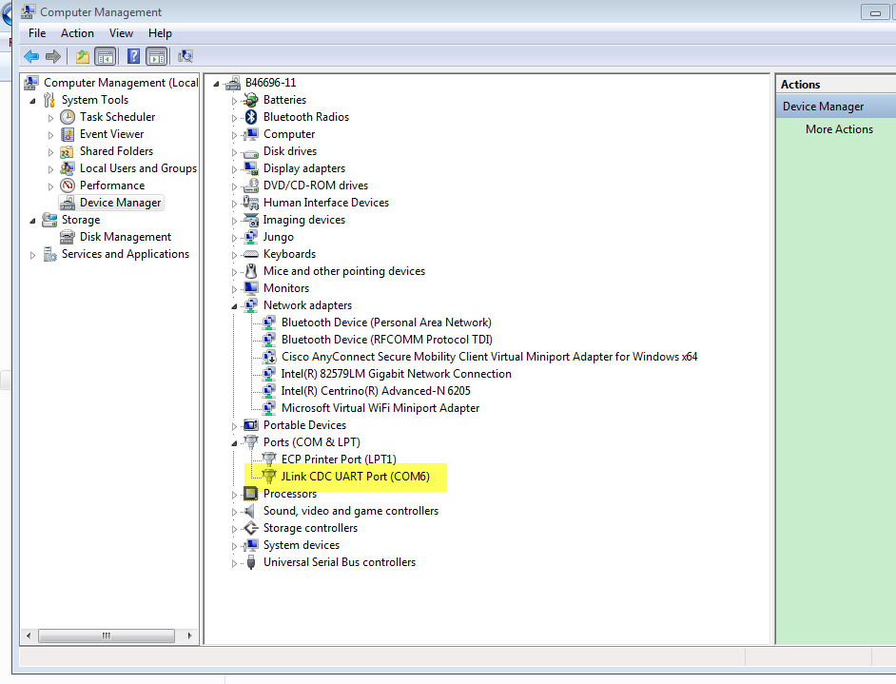Click the Universal Serial Bus controllers icon
The width and height of the screenshot is (896, 684).
coord(251,562)
